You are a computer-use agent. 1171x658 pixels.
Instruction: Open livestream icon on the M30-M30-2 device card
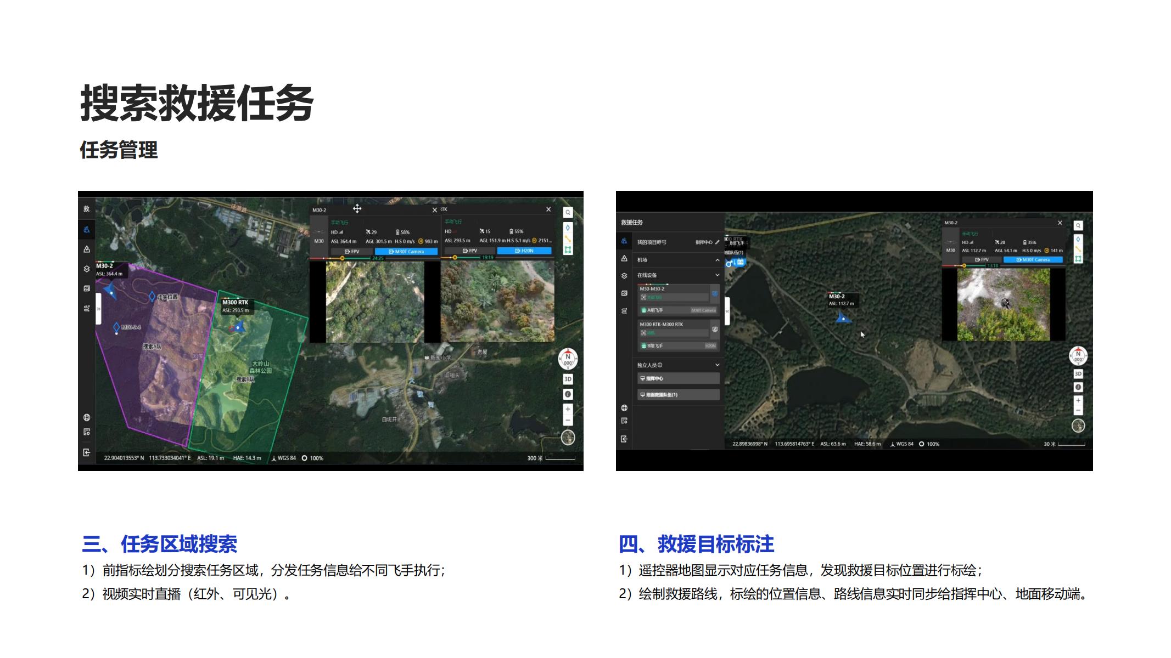pyautogui.click(x=715, y=294)
